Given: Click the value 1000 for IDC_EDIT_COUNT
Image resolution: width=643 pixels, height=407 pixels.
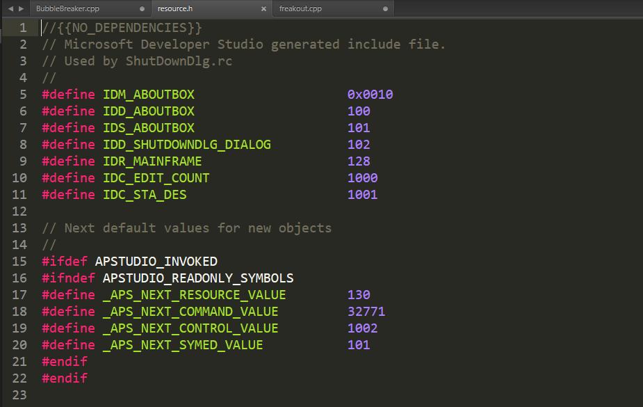Looking at the screenshot, I should pos(363,178).
